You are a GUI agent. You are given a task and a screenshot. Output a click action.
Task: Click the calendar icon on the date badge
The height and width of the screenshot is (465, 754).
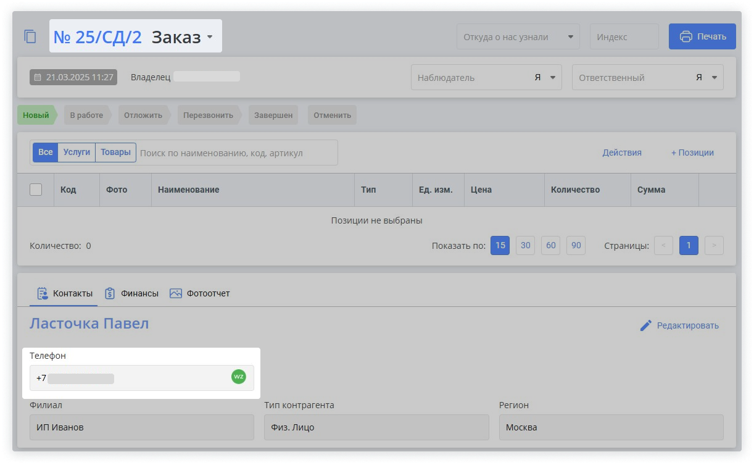click(38, 77)
